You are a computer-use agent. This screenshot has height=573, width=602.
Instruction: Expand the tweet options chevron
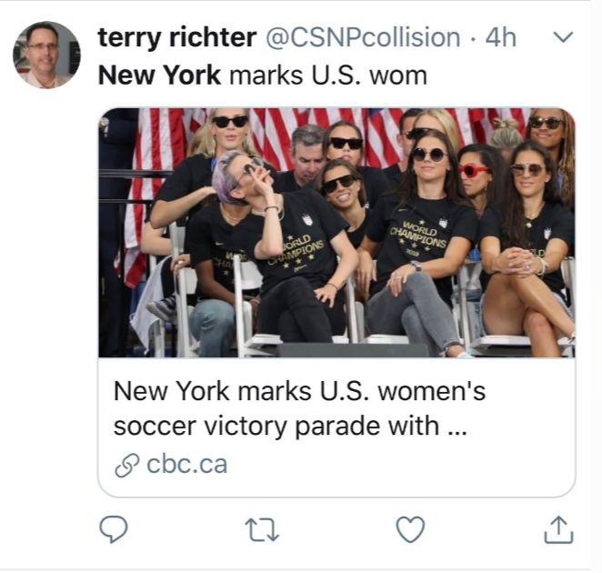[563, 37]
